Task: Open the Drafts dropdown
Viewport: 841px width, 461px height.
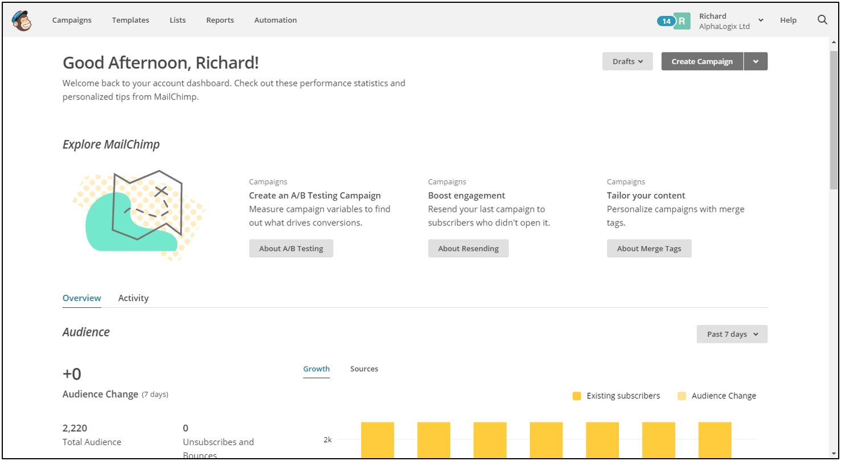Action: [627, 61]
